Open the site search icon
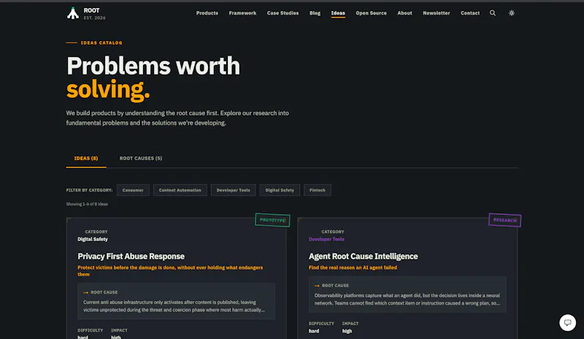This screenshot has width=584, height=339. pos(492,13)
